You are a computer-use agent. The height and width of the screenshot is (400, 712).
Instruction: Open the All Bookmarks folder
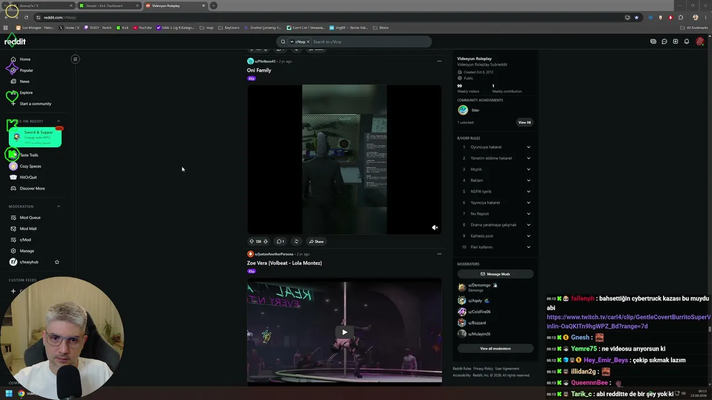694,28
